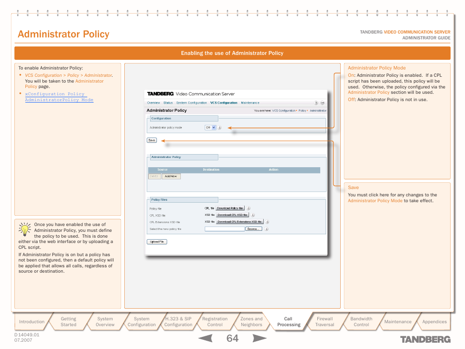This screenshot has height=349, width=465.
Task: Open the Appendices tab
Action: (434, 322)
